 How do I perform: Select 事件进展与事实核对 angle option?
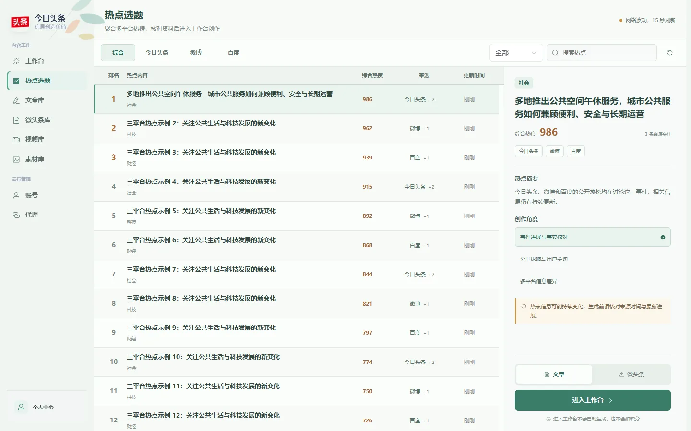point(593,237)
